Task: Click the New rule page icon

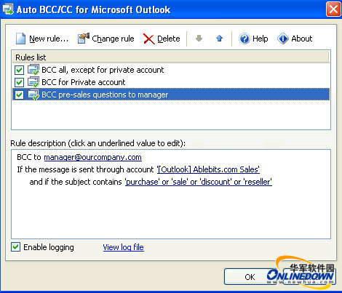Action: click(20, 39)
